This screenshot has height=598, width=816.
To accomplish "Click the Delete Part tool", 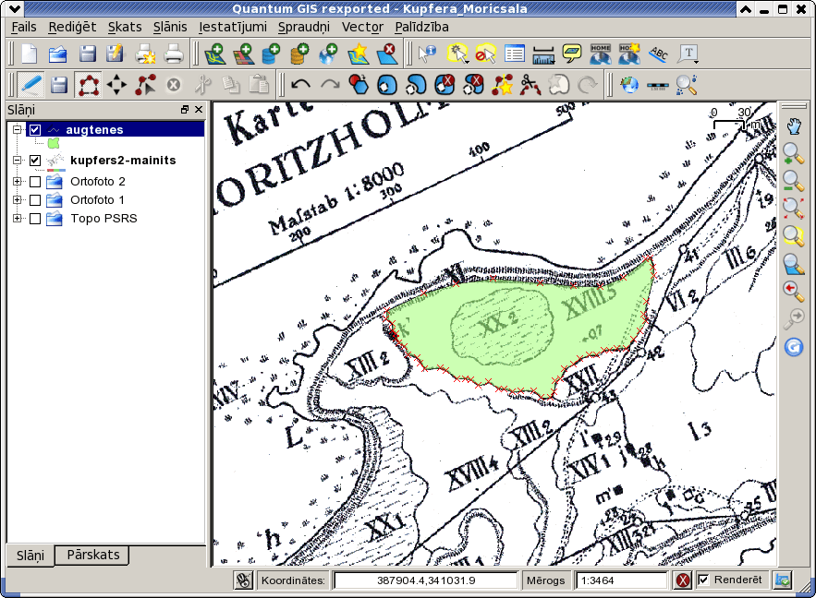I will click(x=473, y=85).
